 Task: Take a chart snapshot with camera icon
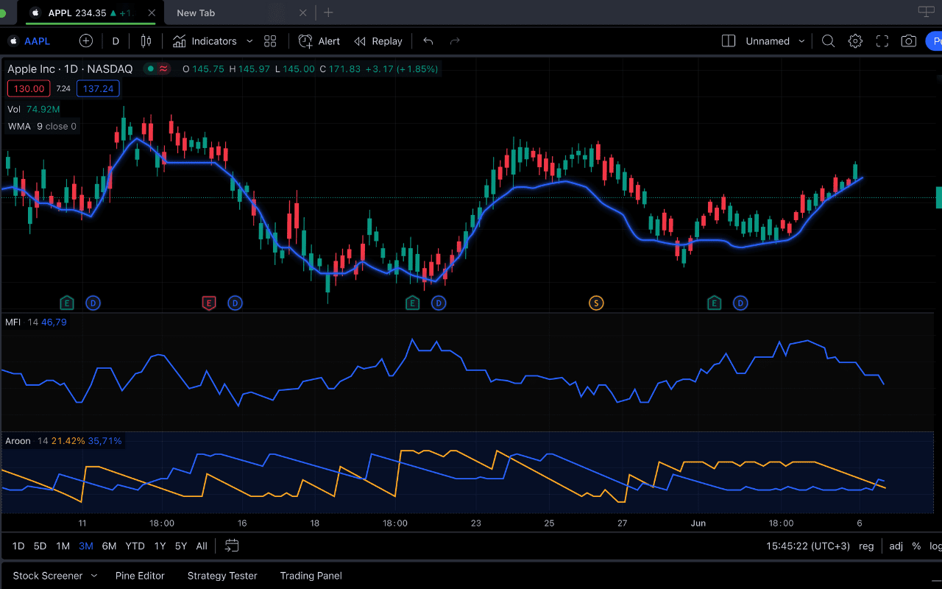909,41
